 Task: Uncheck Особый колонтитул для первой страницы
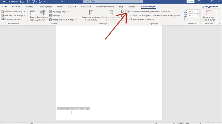pyautogui.click(x=128, y=12)
